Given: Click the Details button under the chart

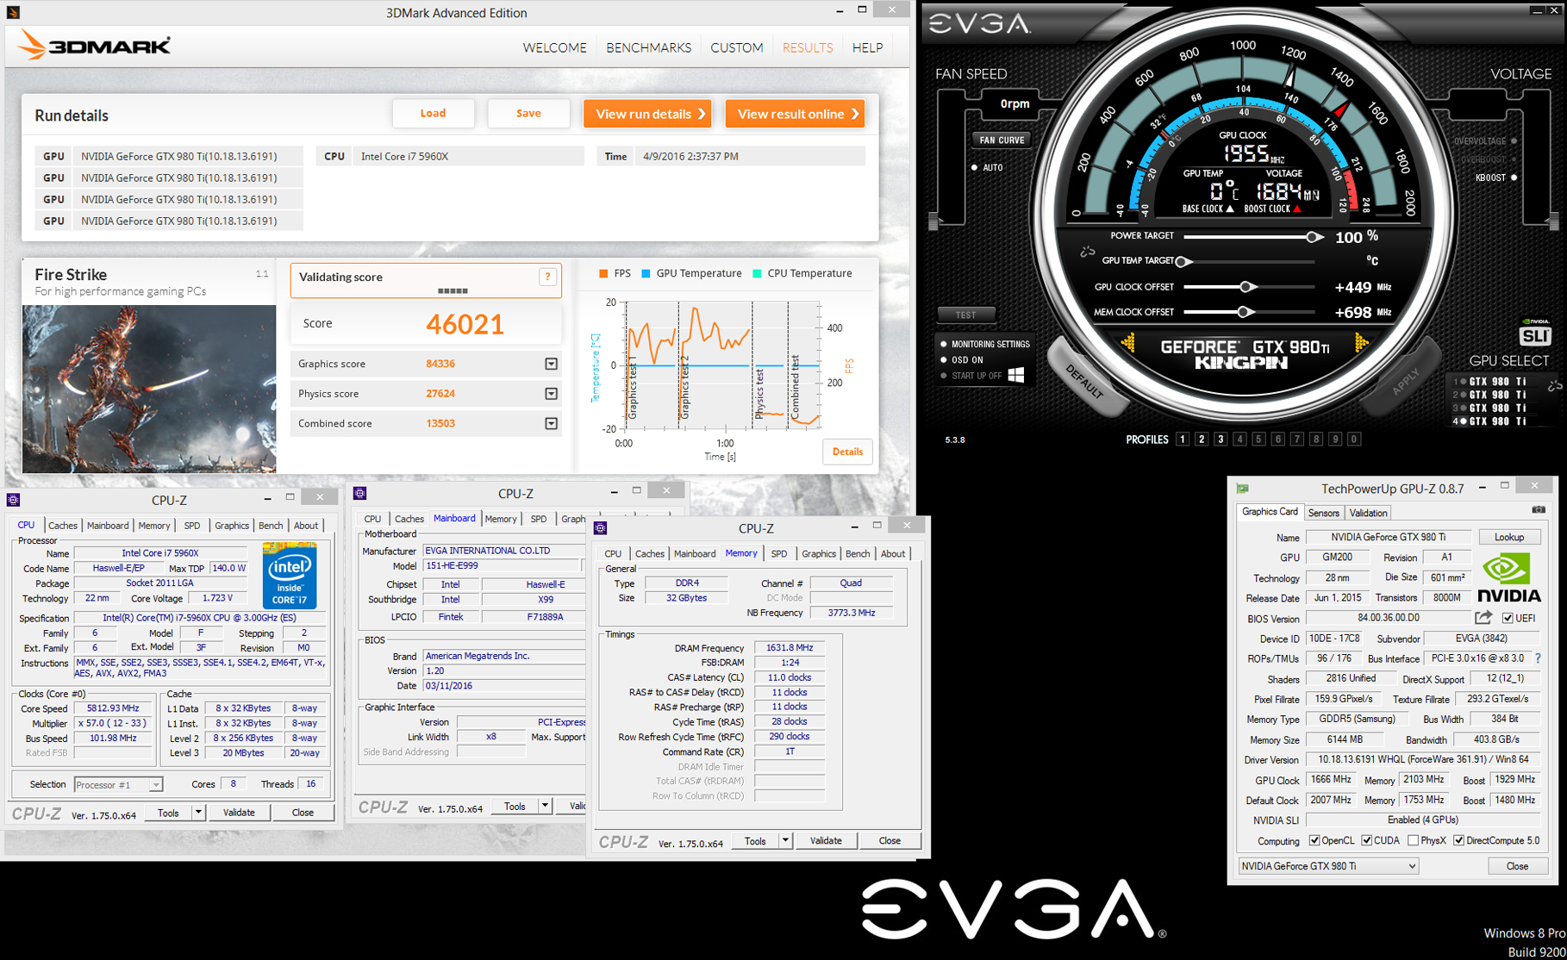Looking at the screenshot, I should (x=847, y=452).
